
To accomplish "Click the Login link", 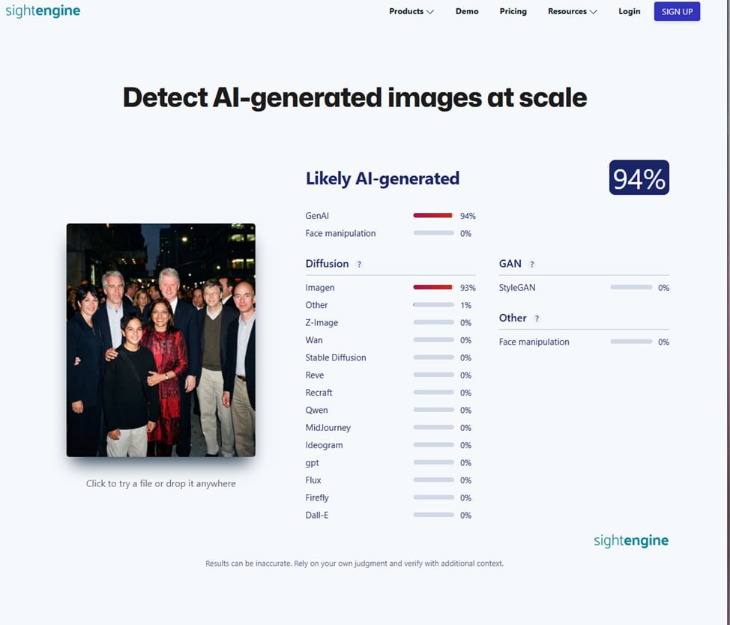I will click(630, 11).
